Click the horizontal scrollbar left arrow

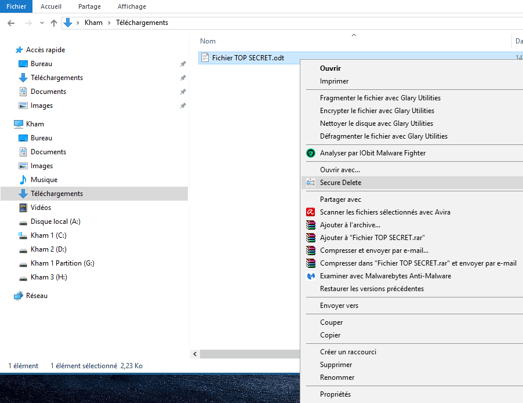(195, 354)
